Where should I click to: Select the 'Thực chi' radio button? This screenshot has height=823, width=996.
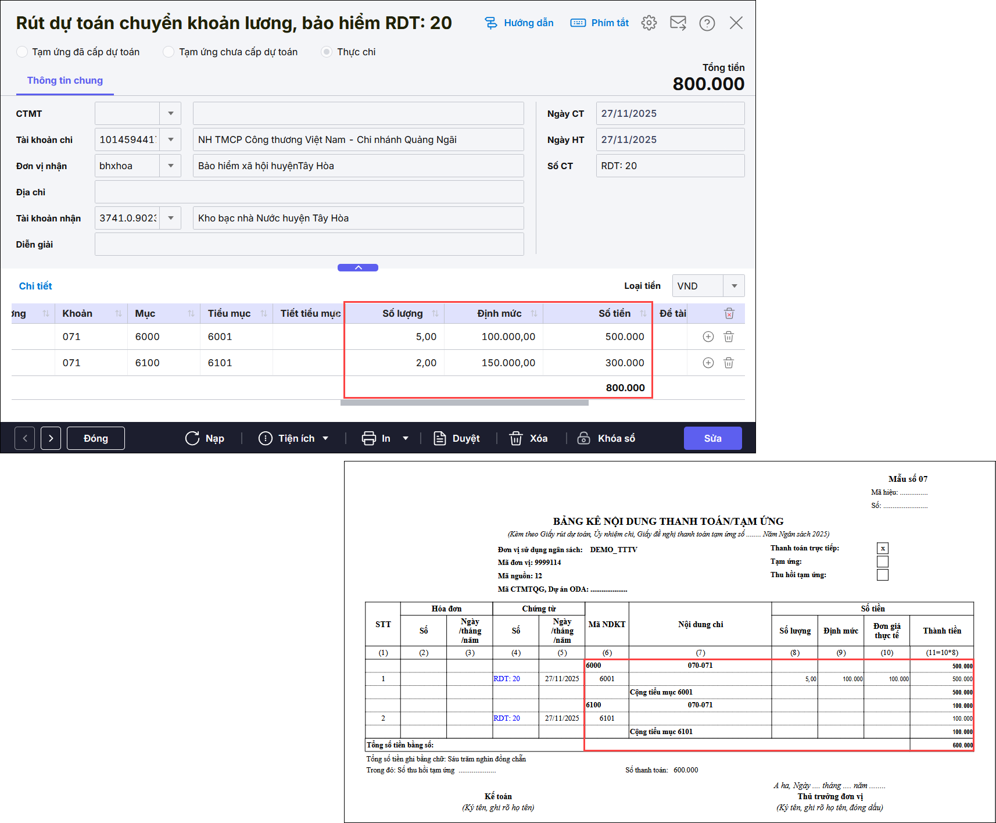tap(327, 52)
